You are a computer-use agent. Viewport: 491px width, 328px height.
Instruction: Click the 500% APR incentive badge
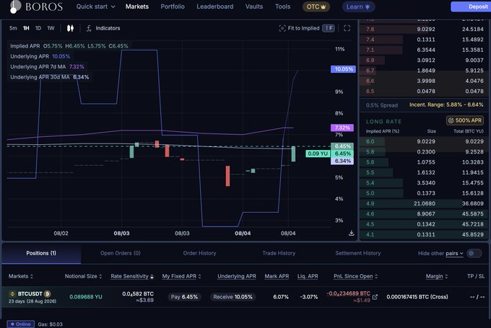tap(465, 120)
